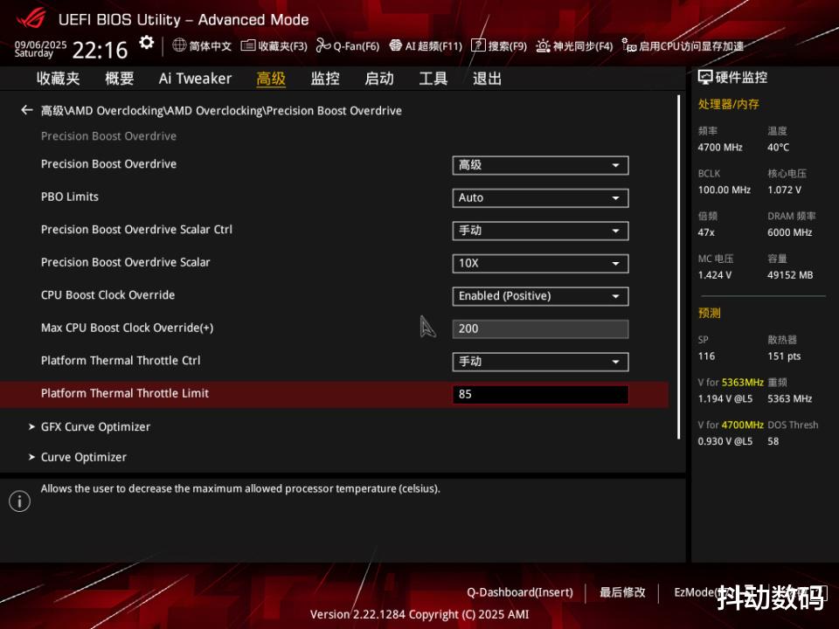This screenshot has width=839, height=629.
Task: Select Max CPU Boost Clock Override(+) label
Action: (x=128, y=328)
